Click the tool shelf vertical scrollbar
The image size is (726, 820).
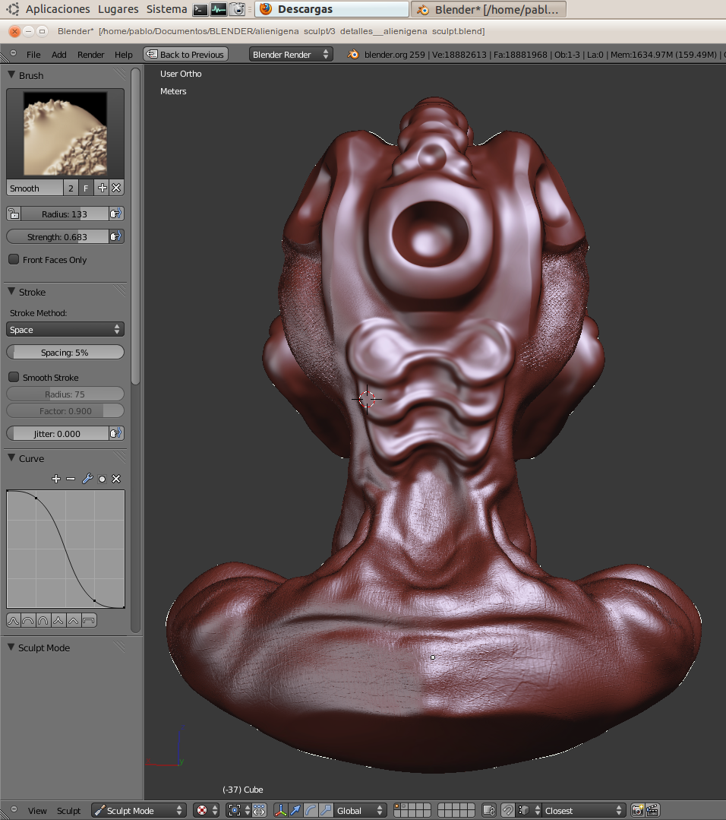[135, 227]
